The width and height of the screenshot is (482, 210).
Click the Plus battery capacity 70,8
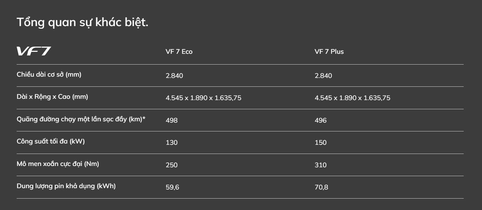pos(321,187)
